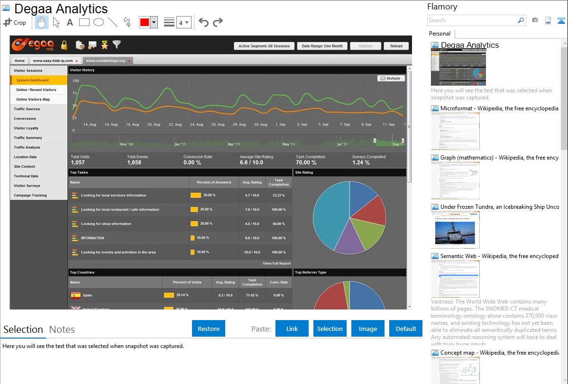
Task: Redo the last annotation
Action: [218, 22]
